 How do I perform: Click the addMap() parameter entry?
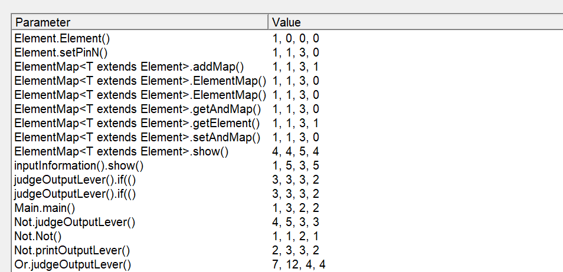(x=129, y=67)
